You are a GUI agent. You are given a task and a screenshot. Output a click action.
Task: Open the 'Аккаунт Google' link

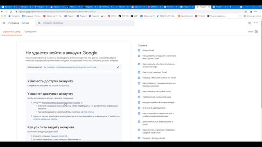pyautogui.click(x=58, y=136)
